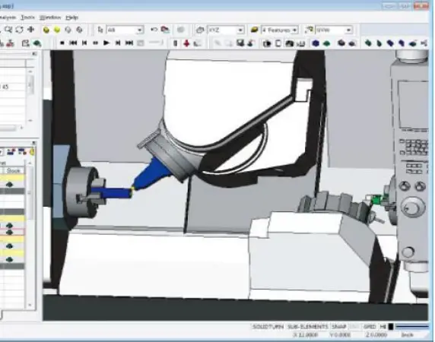Toggle SOLIDTURN mode in status bar
The height and width of the screenshot is (342, 435).
point(268,327)
